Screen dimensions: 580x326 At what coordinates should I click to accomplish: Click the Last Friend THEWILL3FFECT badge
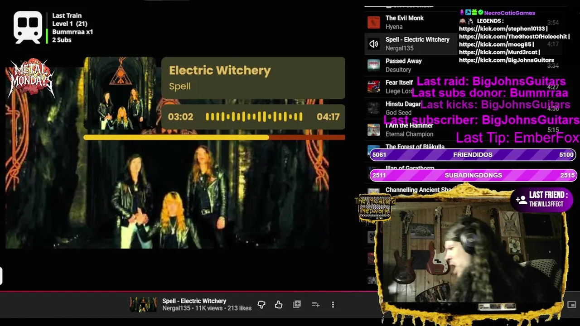coord(542,199)
